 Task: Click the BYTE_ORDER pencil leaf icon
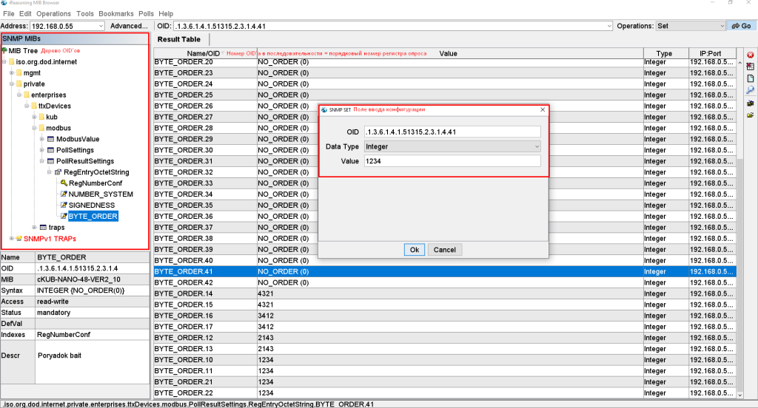[x=64, y=217]
